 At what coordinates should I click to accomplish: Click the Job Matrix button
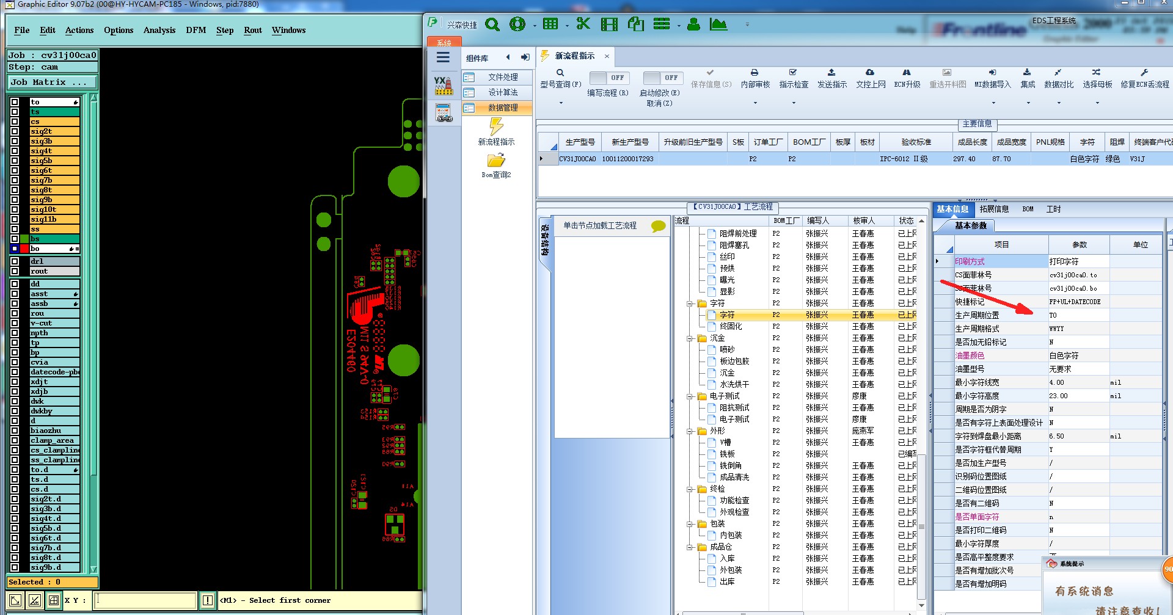[x=52, y=82]
